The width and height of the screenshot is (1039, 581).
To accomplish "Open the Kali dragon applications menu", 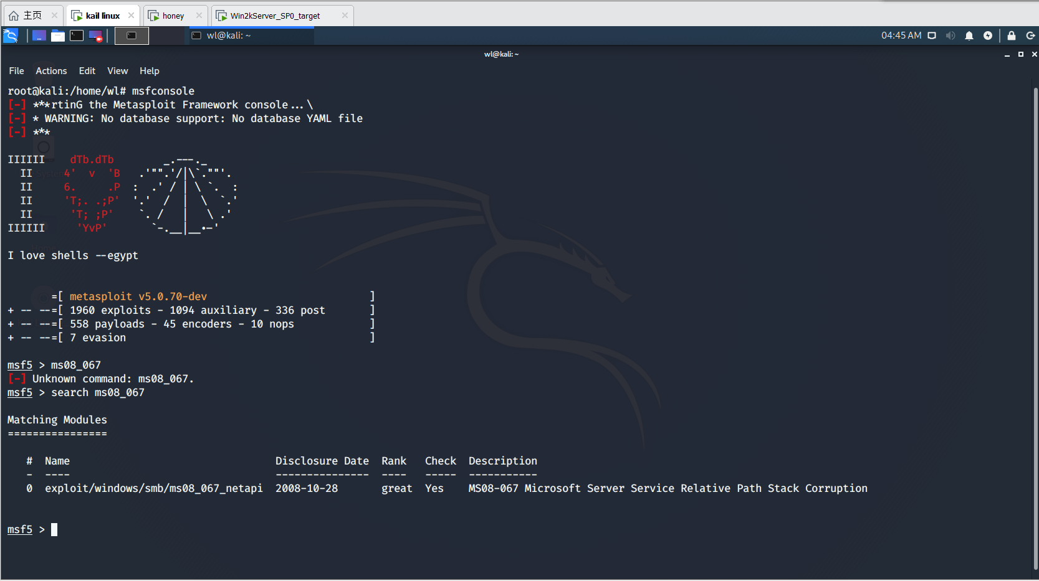I will click(x=11, y=35).
